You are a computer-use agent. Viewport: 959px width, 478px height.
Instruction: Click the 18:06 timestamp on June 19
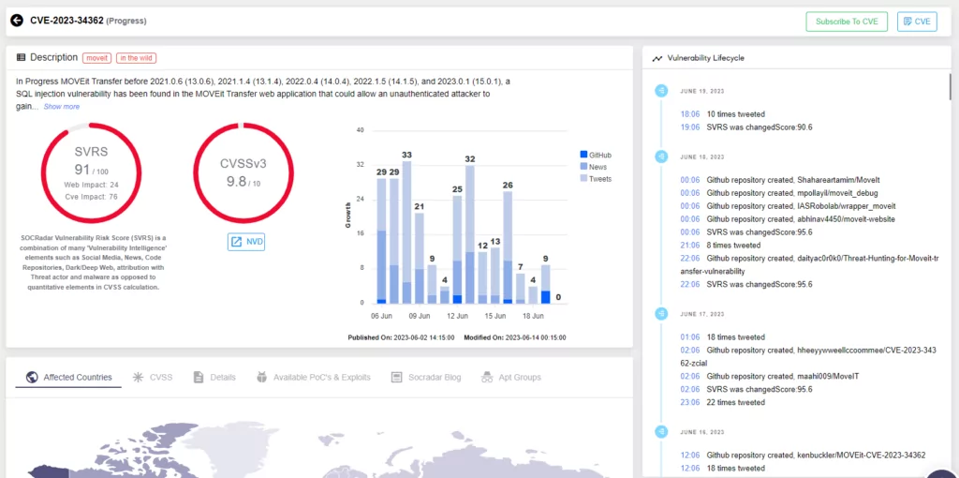coord(690,113)
